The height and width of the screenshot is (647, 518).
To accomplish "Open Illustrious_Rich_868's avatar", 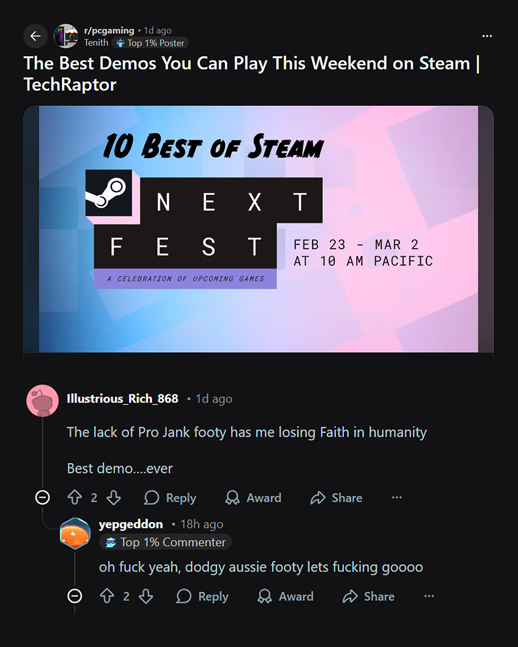I will (x=43, y=401).
